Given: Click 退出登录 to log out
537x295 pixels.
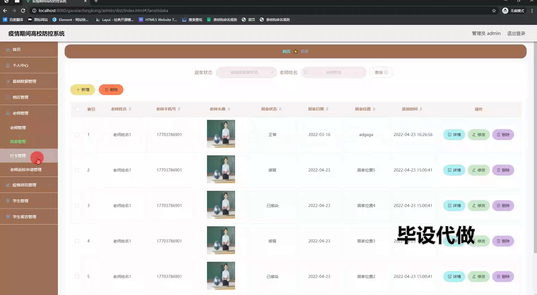Looking at the screenshot, I should pos(516,33).
